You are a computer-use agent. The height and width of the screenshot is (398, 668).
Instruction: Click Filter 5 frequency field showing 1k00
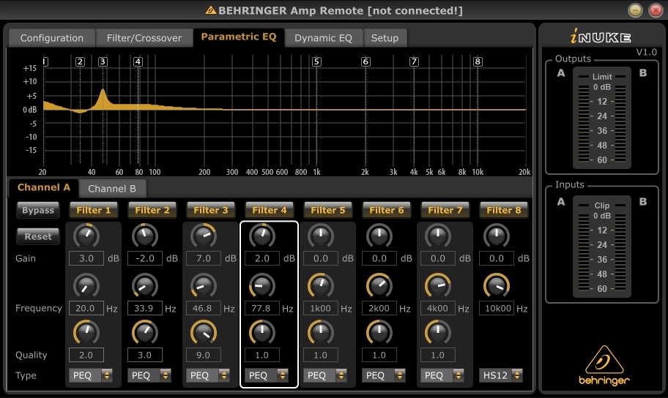coord(320,308)
